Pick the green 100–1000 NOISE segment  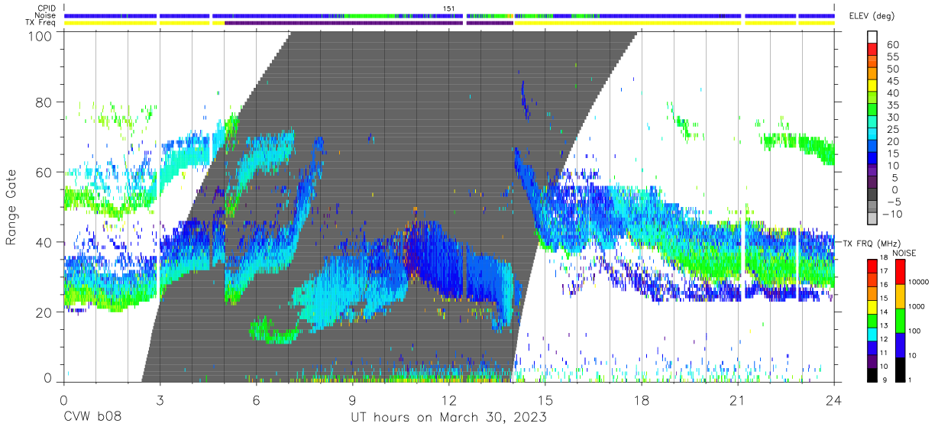[900, 320]
